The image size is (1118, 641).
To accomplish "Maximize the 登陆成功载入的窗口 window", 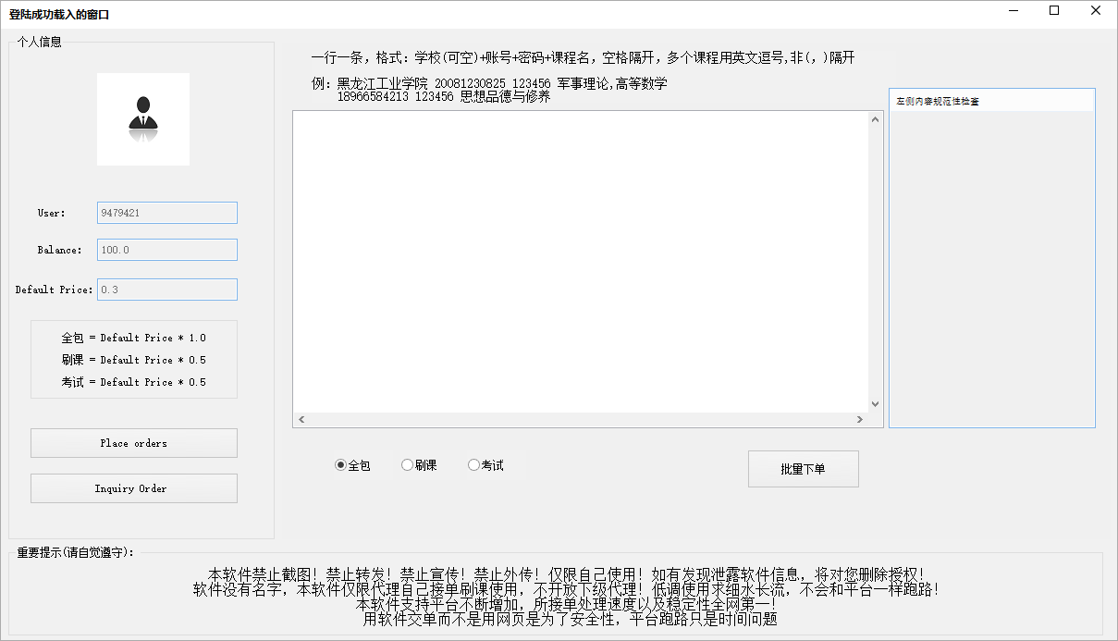I will tap(1054, 11).
